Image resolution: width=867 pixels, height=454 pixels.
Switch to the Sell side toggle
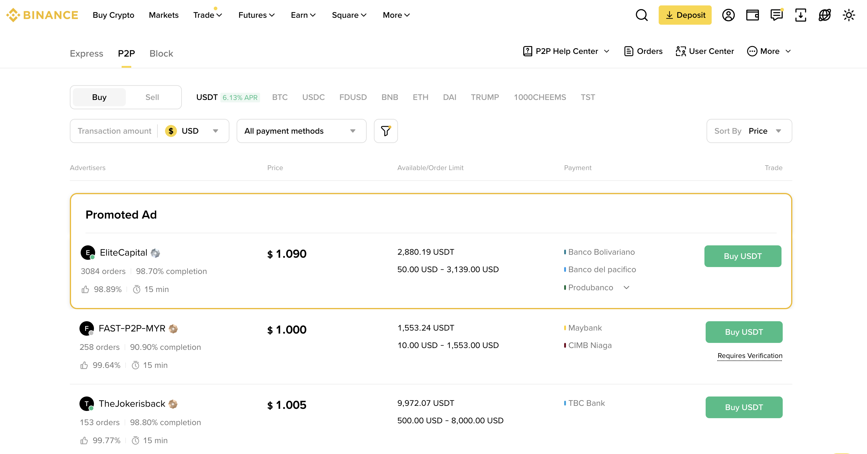click(152, 97)
